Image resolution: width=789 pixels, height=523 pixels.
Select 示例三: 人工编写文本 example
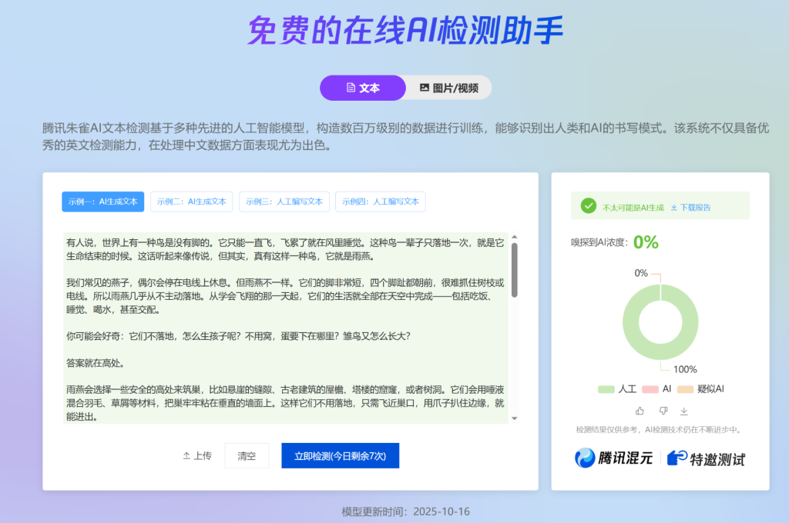click(284, 202)
